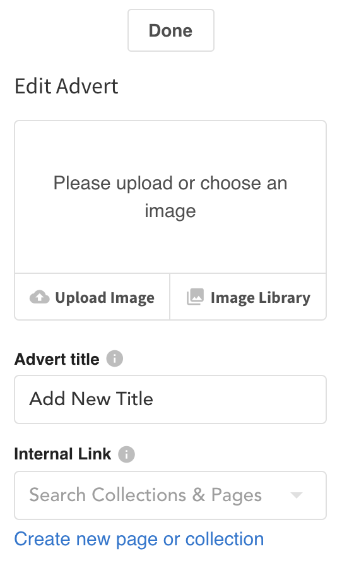Screen dimensions: 342x568
Task: Click the info icon beside Internal Link
Action: click(x=126, y=454)
